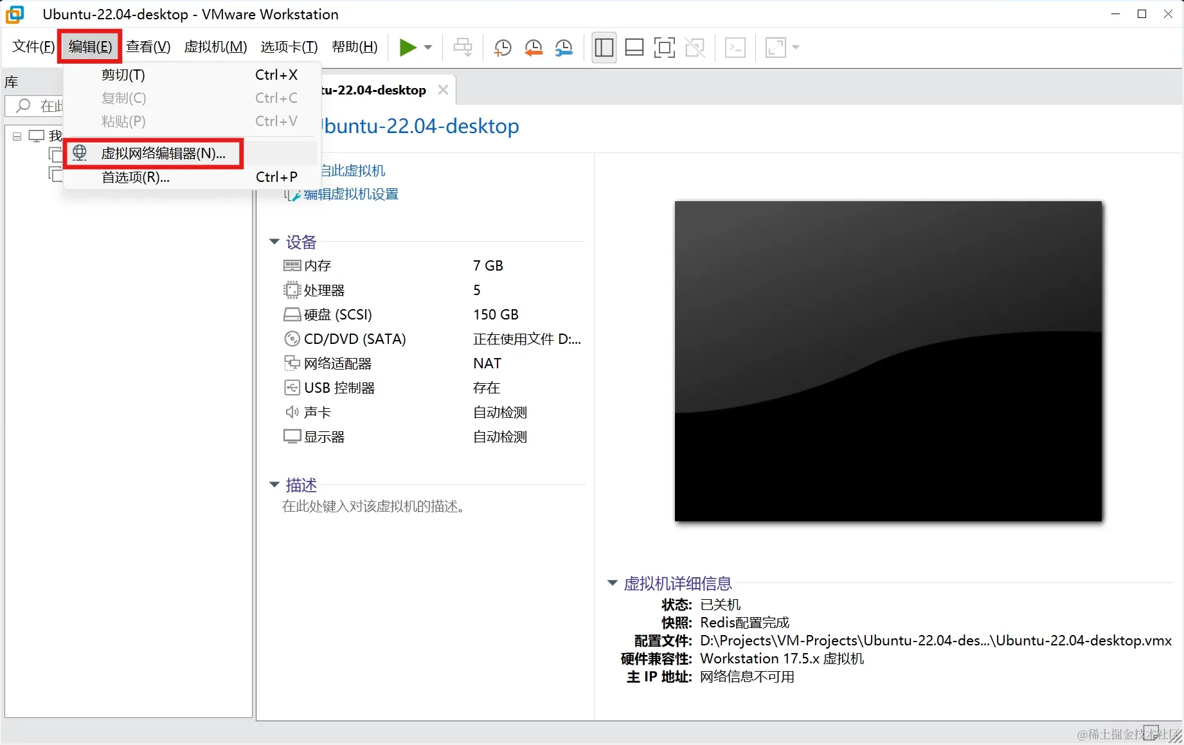Image resolution: width=1184 pixels, height=745 pixels.
Task: Click the 网络信息不可用 IP address text
Action: click(x=747, y=677)
